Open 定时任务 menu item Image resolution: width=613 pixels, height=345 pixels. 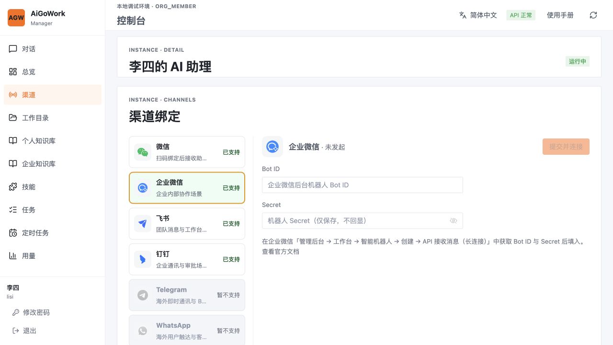tap(53, 233)
